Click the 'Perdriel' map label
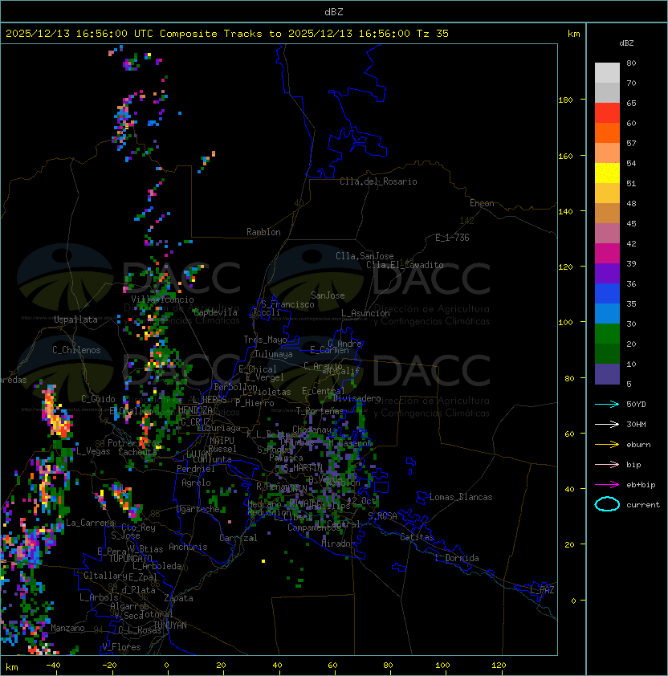Viewport: 668px width, 676px height. point(196,469)
